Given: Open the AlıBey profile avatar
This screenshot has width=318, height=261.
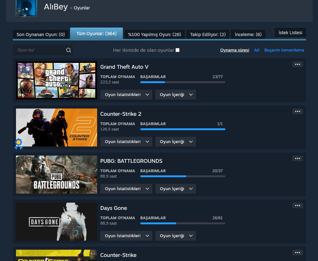Looking at the screenshot, I should click(x=26, y=8).
